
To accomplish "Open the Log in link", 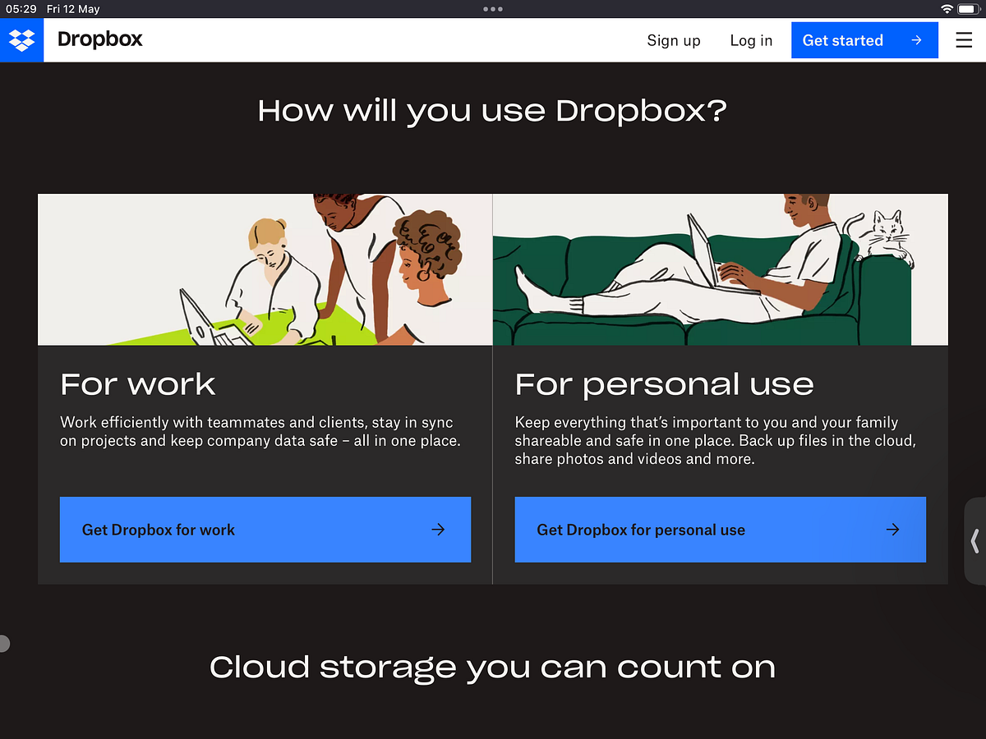I will (751, 40).
